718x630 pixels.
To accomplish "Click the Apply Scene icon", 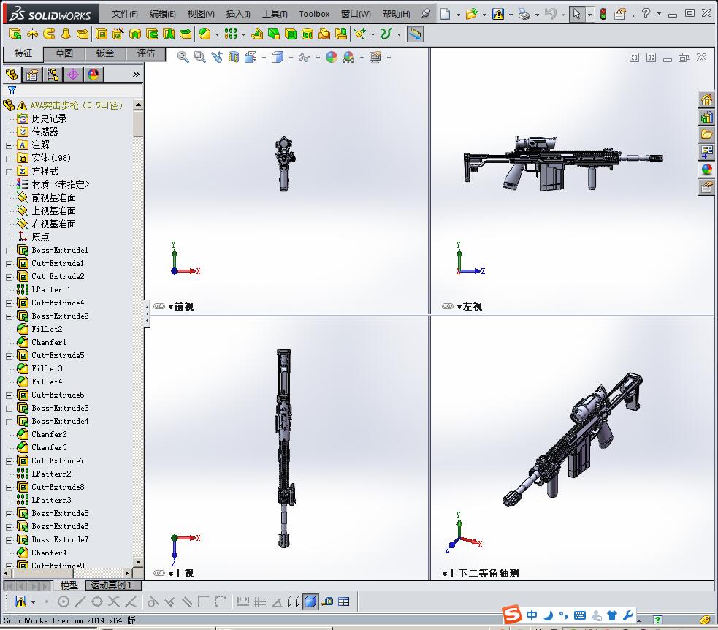I will (x=348, y=57).
